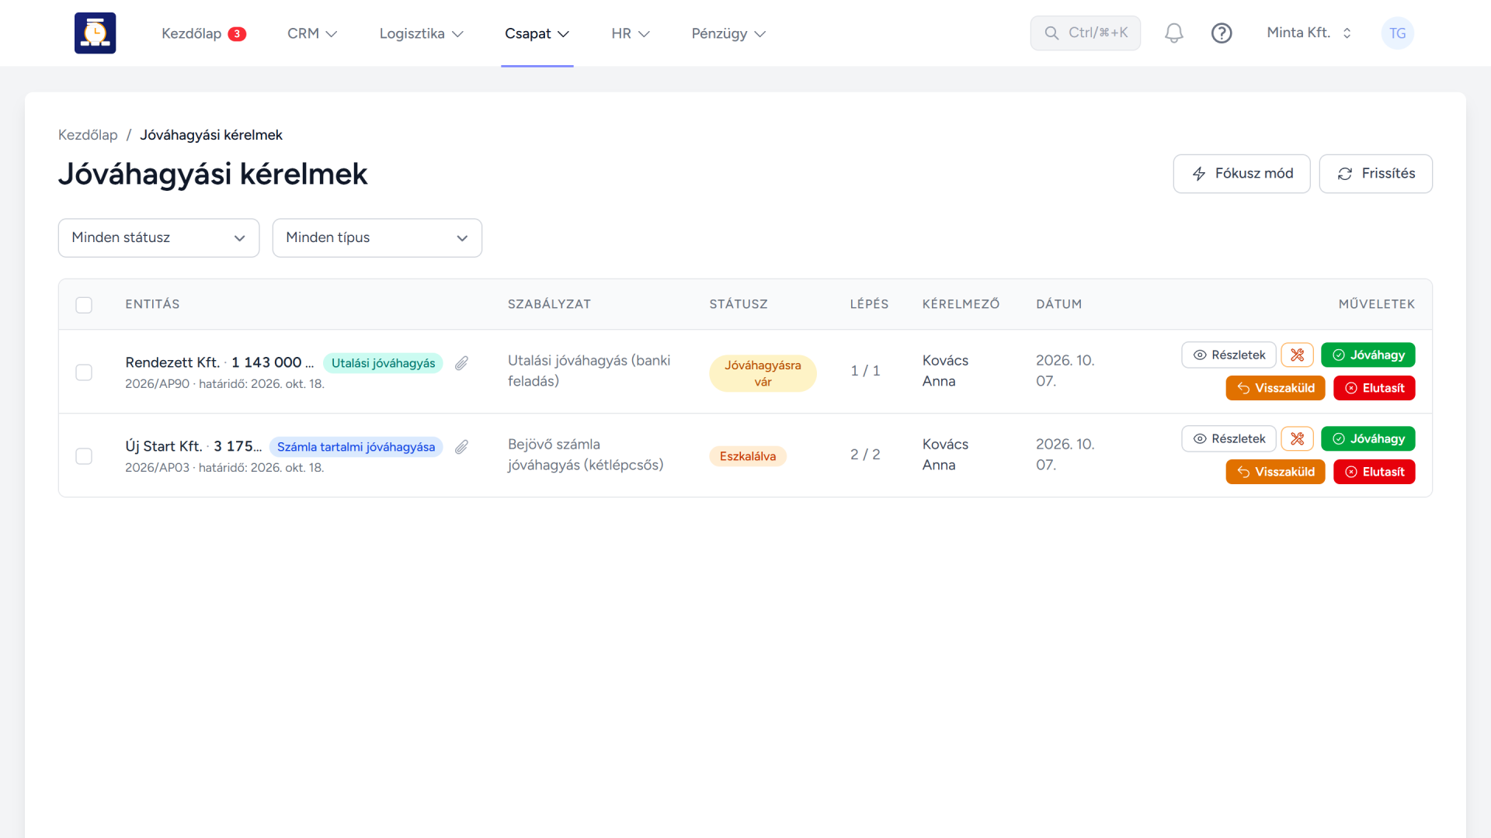This screenshot has height=838, width=1491.
Task: Check the Rendezett Kft. row checkbox
Action: (84, 372)
